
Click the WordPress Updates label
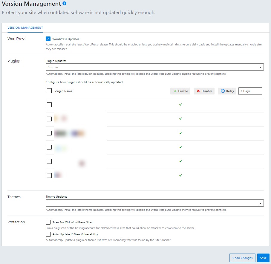66,39
